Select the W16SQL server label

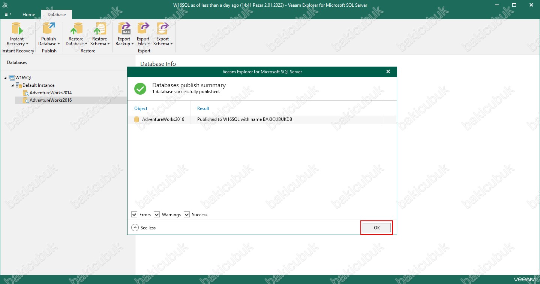[24, 78]
